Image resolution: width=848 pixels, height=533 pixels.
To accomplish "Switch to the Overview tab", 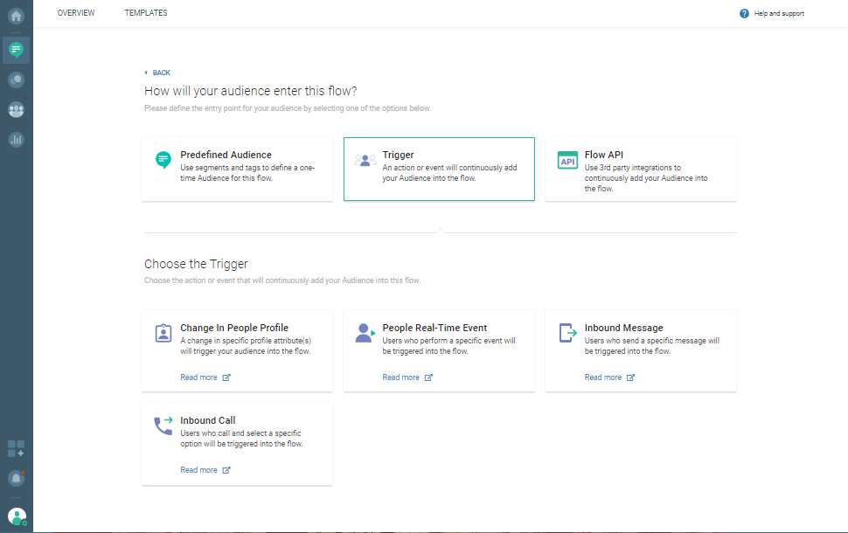I will pos(76,13).
